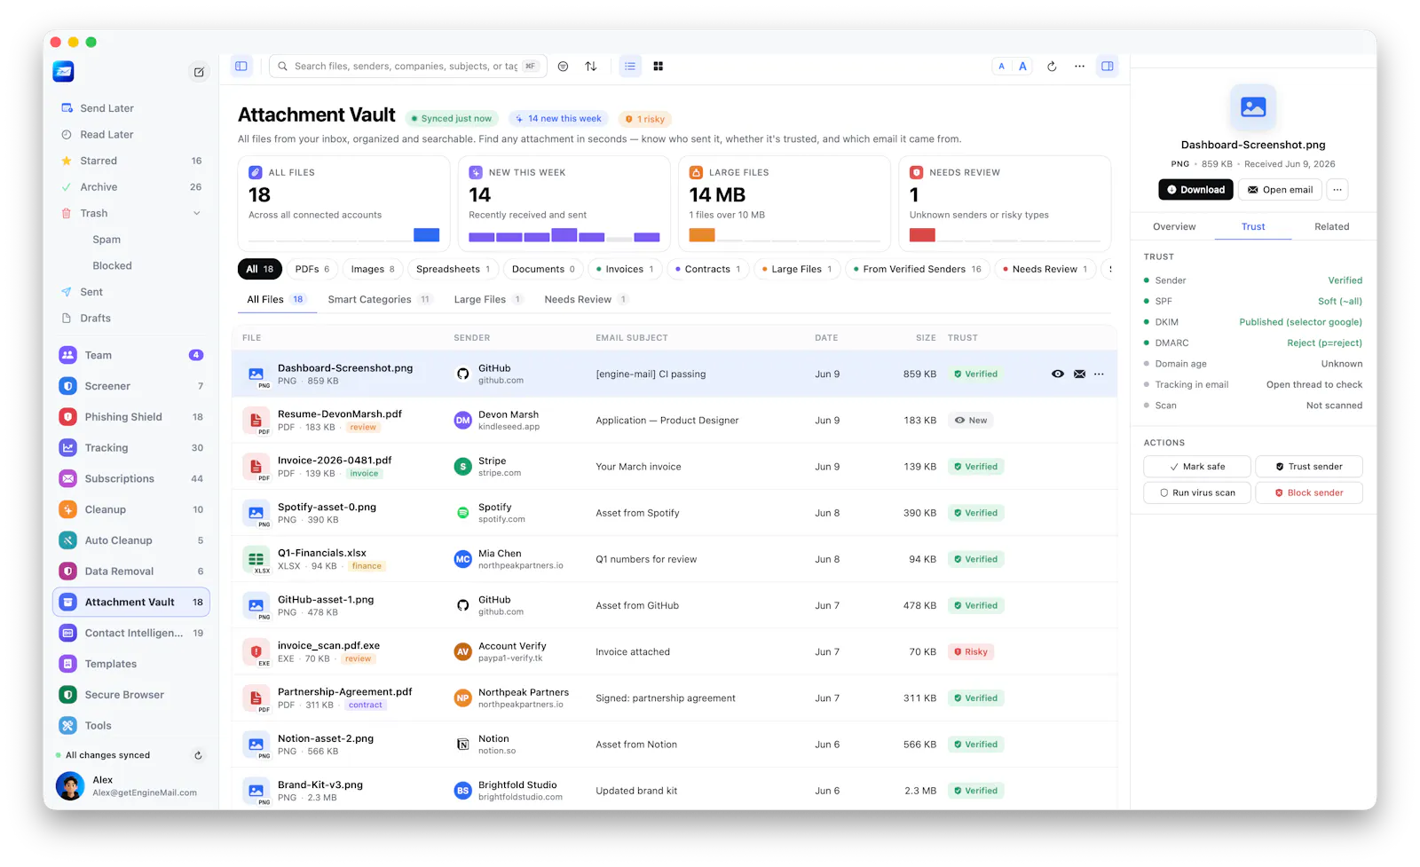Click the Download button
Image resolution: width=1420 pixels, height=867 pixels.
pos(1195,190)
